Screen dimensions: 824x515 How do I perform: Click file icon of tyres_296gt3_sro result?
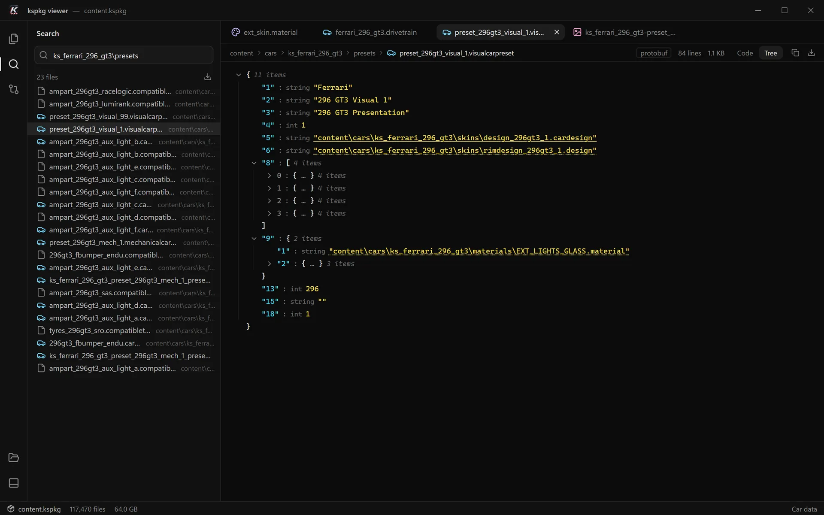point(41,330)
